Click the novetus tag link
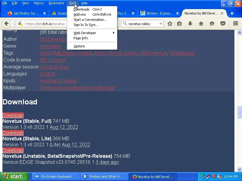 click(84, 53)
